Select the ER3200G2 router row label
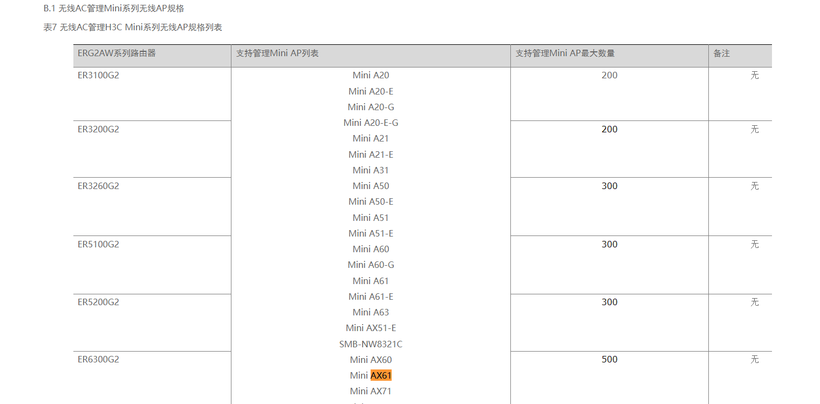 point(98,130)
